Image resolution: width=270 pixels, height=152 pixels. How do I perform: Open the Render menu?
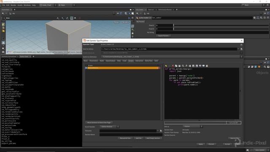pyautogui.click(x=13, y=5)
